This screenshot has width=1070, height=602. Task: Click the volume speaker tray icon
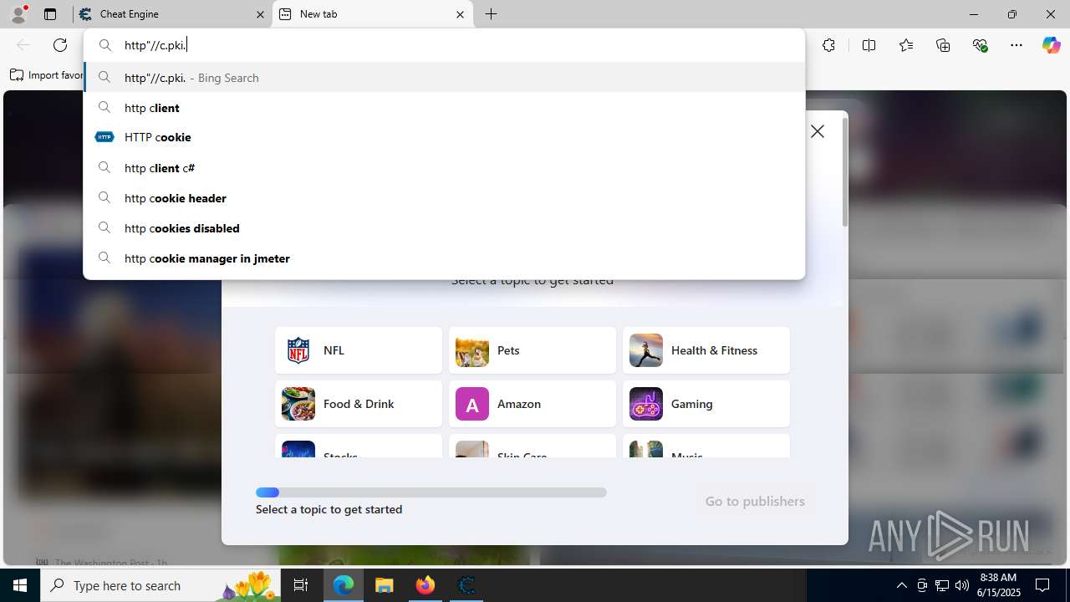coord(962,585)
